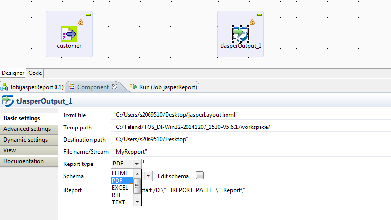Click warning icon on customer component

point(81,22)
